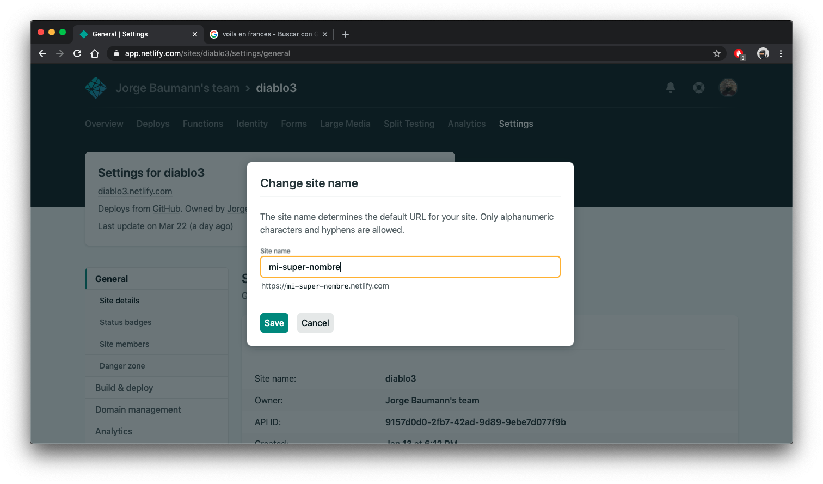Open Build & deploy settings section
The width and height of the screenshot is (823, 484).
coord(157,388)
